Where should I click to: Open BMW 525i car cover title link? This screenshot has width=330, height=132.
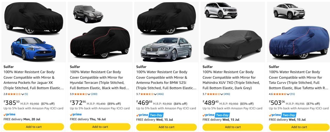pyautogui.click(x=166, y=80)
